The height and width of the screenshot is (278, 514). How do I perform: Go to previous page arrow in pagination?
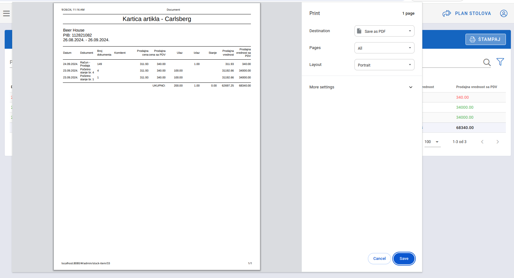coord(482,142)
